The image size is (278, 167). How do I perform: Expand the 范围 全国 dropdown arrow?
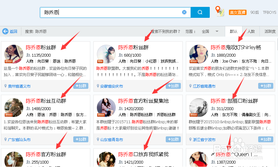coord(217,31)
